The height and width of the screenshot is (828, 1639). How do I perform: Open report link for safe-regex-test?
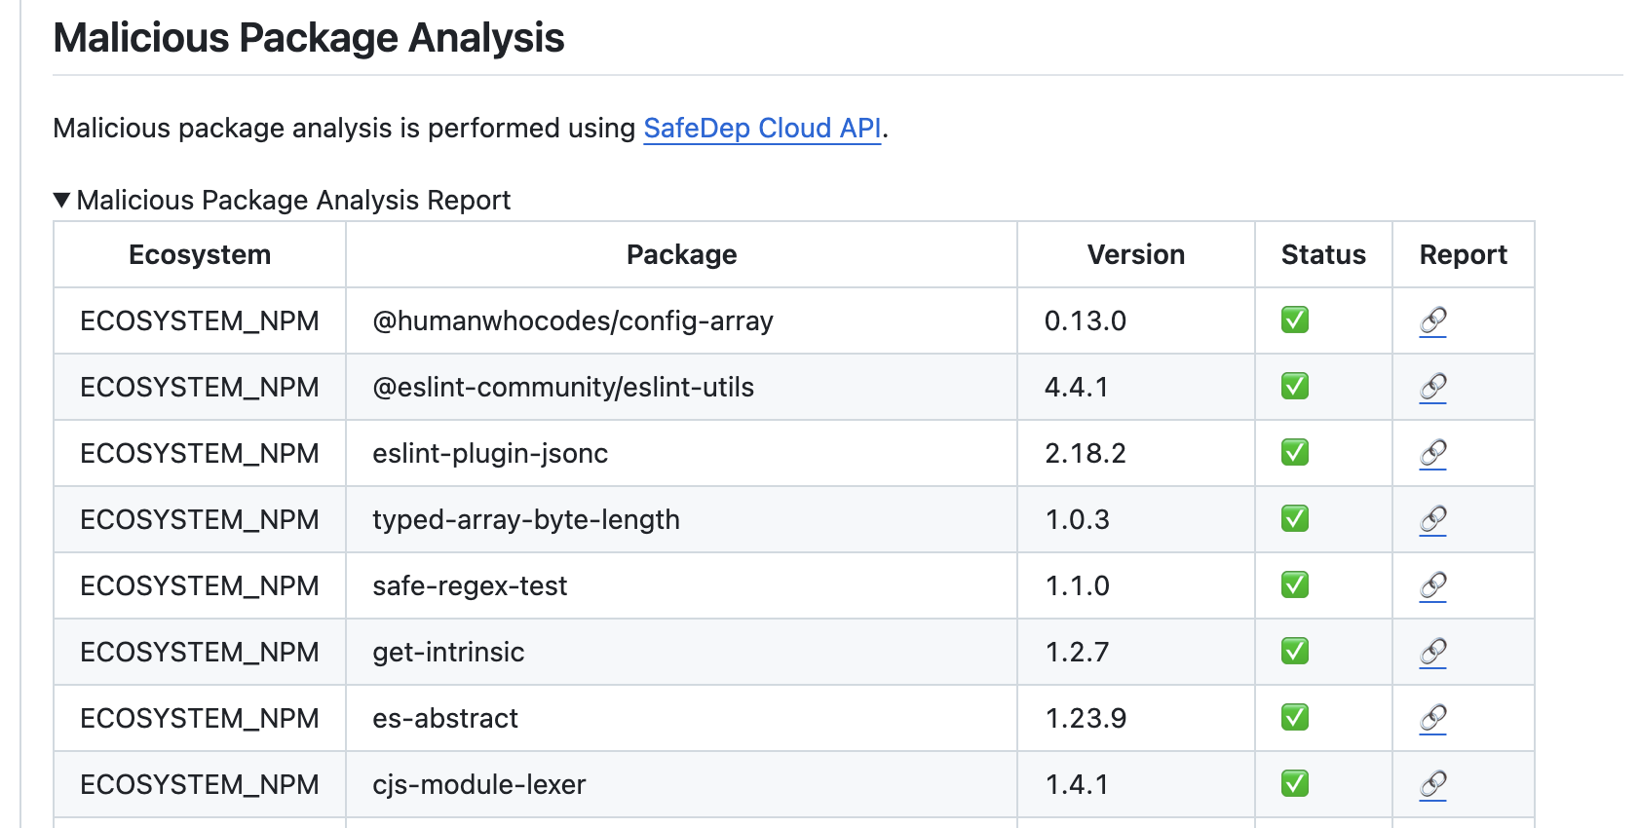click(x=1432, y=585)
